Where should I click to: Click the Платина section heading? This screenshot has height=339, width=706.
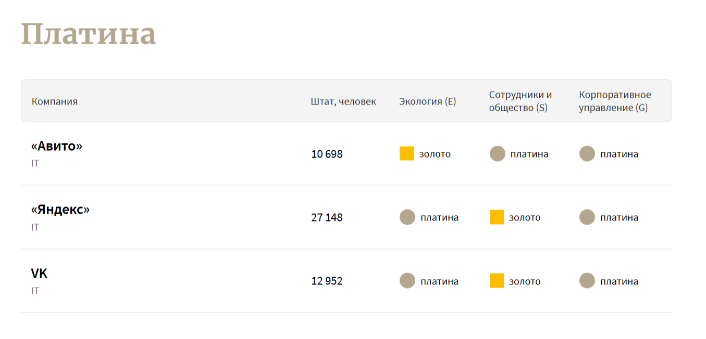click(89, 35)
